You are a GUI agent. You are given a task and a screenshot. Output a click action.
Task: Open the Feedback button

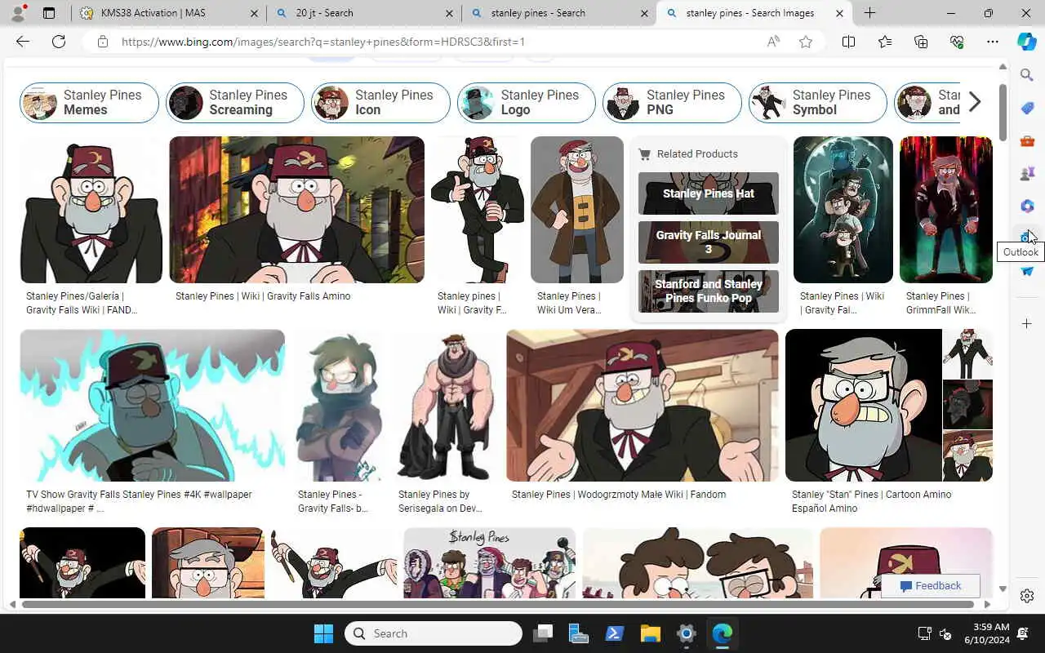[x=931, y=586]
